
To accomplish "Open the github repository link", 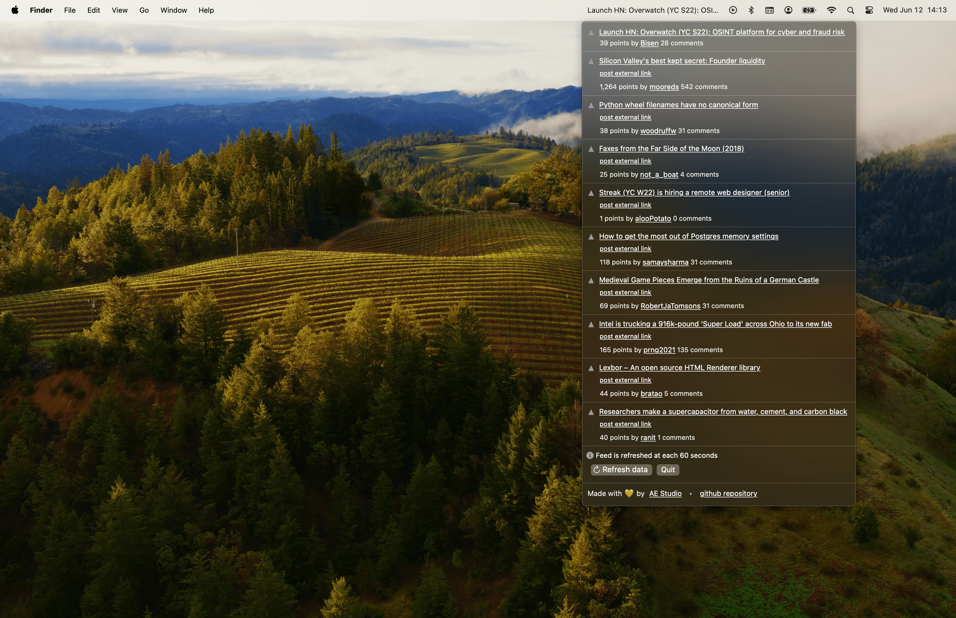I will tap(728, 493).
